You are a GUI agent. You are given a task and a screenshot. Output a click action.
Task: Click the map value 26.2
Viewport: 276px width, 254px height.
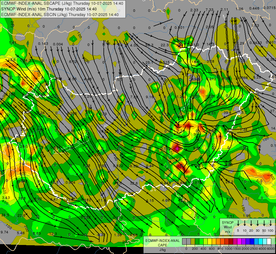[229, 182]
